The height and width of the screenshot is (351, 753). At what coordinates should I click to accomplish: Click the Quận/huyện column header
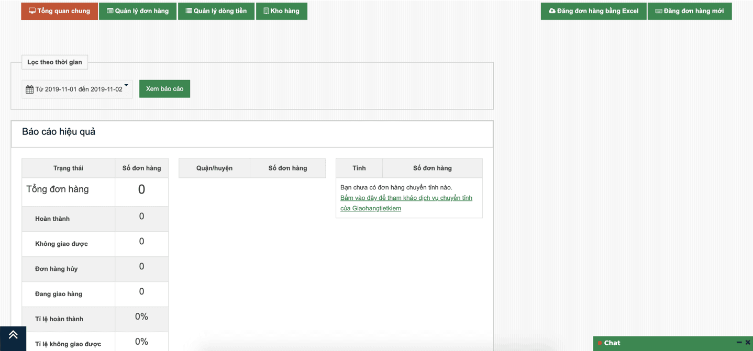coord(214,168)
